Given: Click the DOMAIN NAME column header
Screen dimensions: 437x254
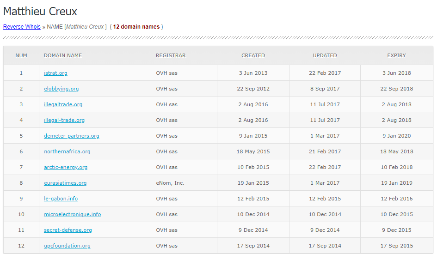Looking at the screenshot, I should [x=62, y=55].
